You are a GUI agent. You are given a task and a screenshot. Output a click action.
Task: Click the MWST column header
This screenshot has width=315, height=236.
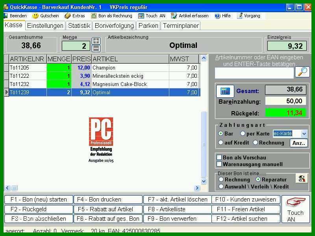pos(184,59)
